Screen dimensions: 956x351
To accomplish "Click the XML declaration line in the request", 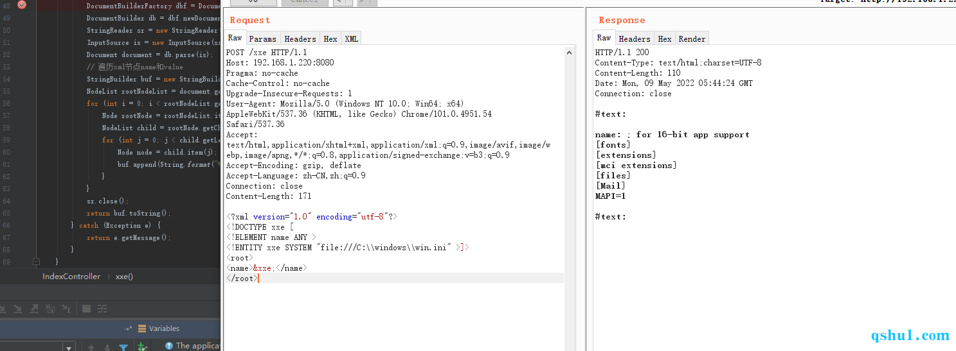I will 311,217.
